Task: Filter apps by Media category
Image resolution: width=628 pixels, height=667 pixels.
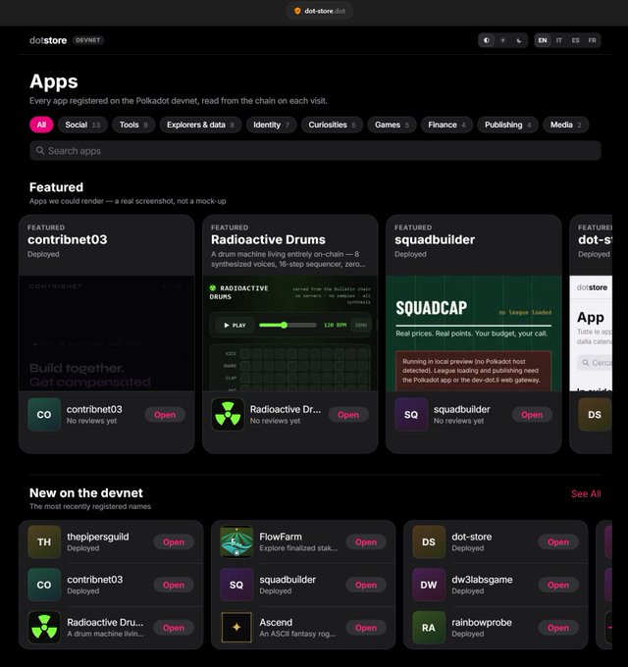Action: tap(566, 125)
